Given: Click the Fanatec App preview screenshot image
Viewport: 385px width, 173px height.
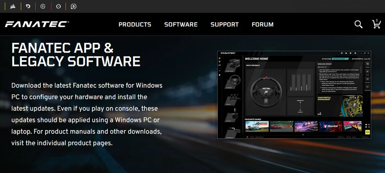Looking at the screenshot, I should [294, 95].
